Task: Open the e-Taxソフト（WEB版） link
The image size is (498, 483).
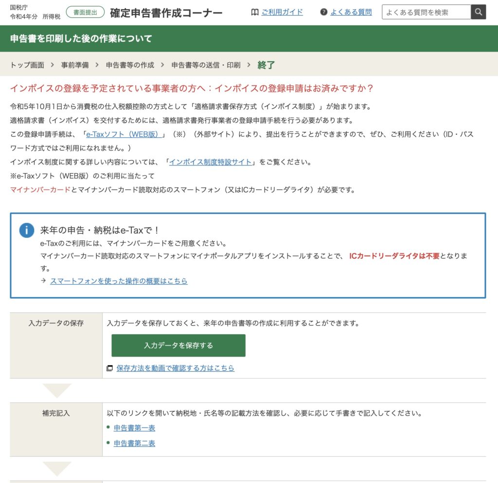Action: (x=125, y=134)
